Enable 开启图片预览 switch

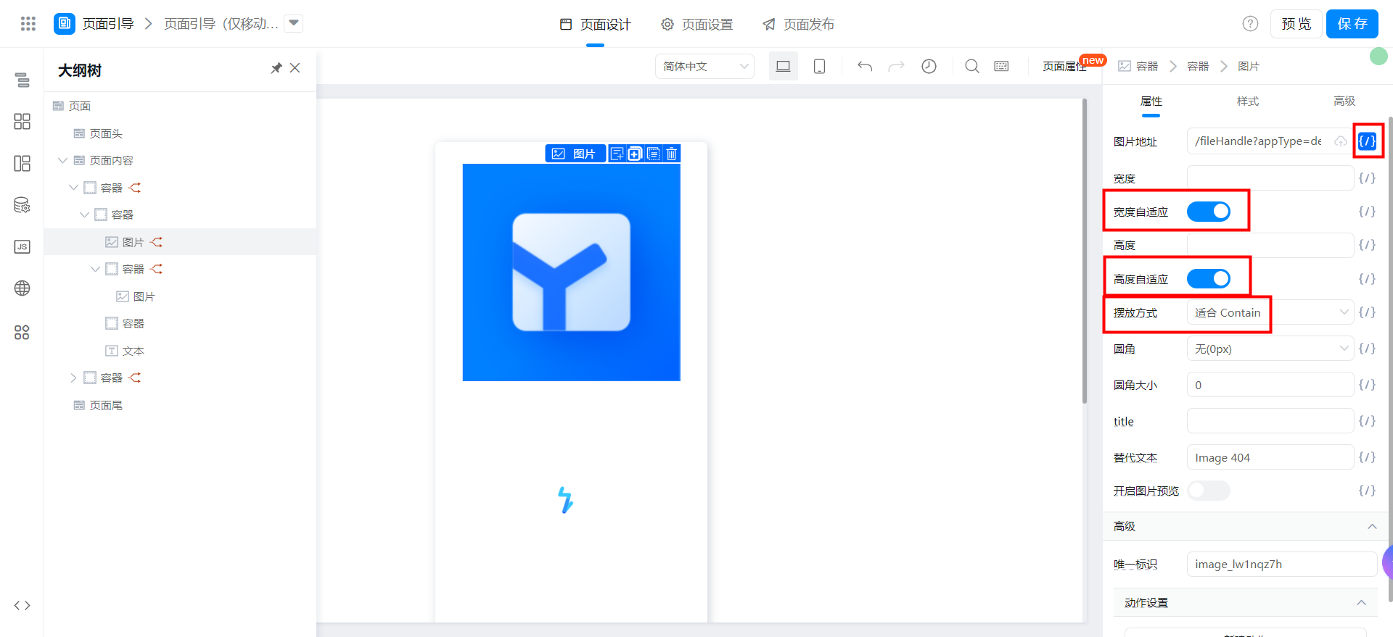1209,491
